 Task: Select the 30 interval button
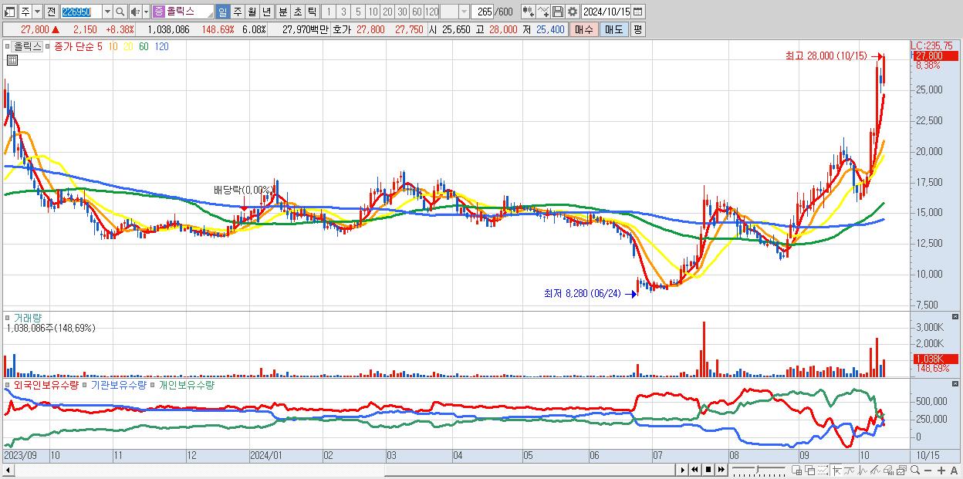click(x=402, y=12)
